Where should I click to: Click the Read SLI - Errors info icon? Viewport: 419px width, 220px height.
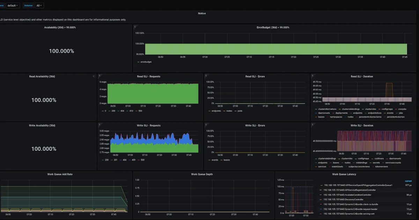206,75
